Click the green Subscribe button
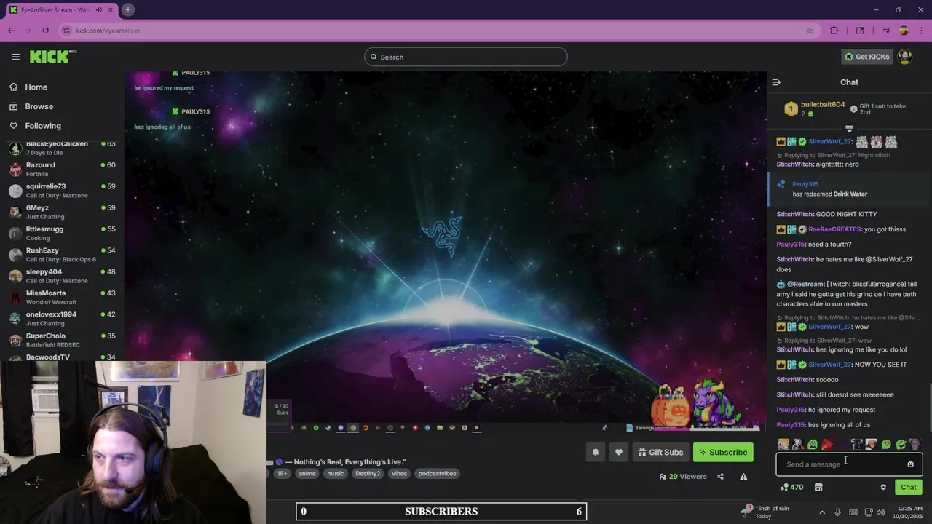Image resolution: width=932 pixels, height=524 pixels. coord(723,453)
